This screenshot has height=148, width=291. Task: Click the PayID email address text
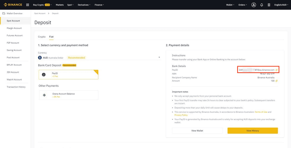click(257, 70)
